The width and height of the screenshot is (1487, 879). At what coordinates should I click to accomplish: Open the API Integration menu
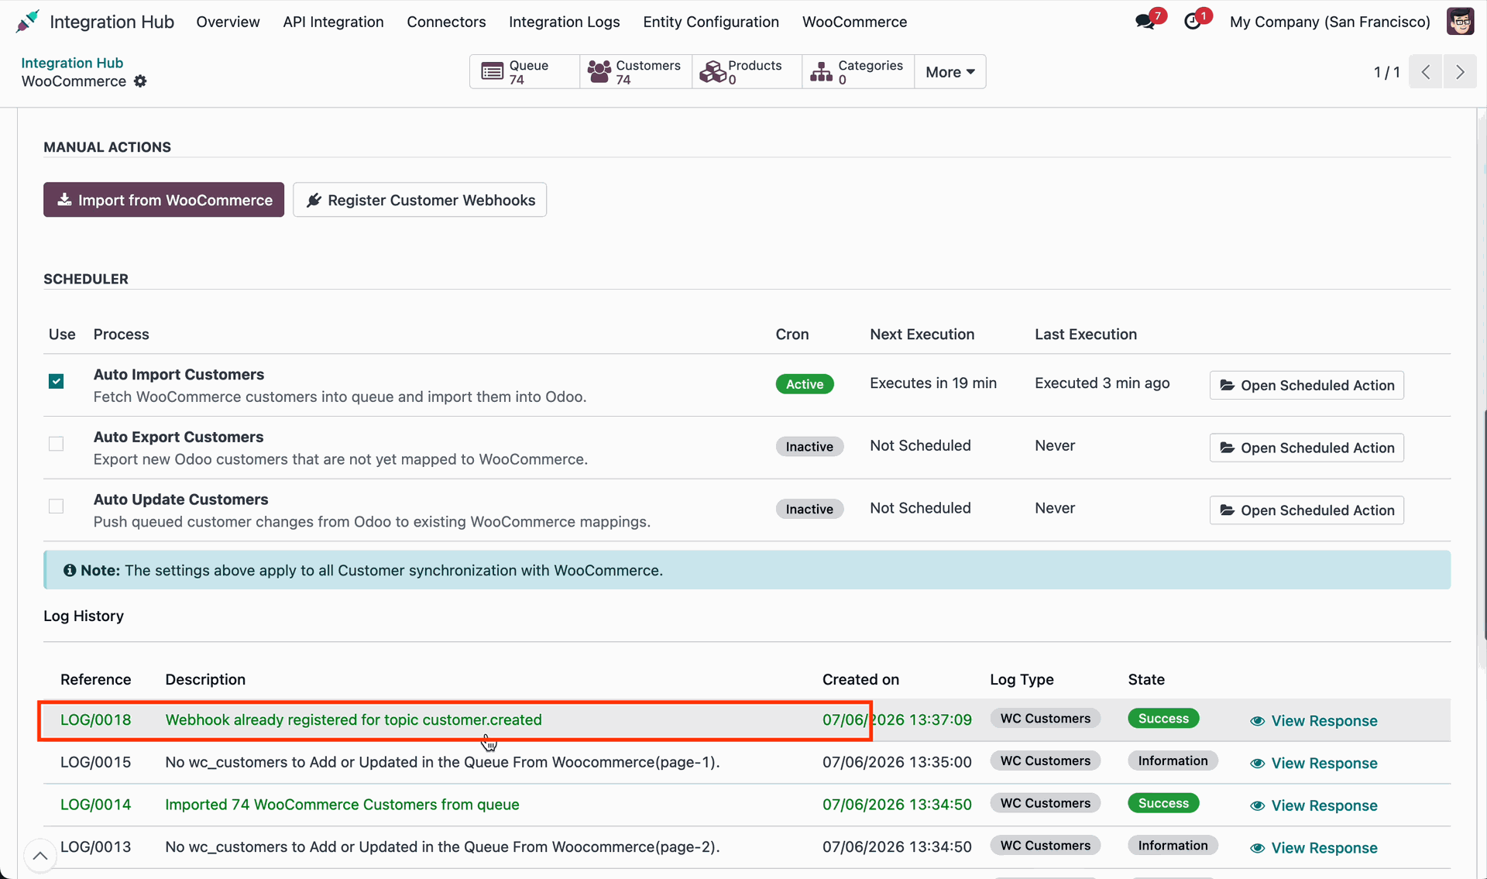pos(333,22)
